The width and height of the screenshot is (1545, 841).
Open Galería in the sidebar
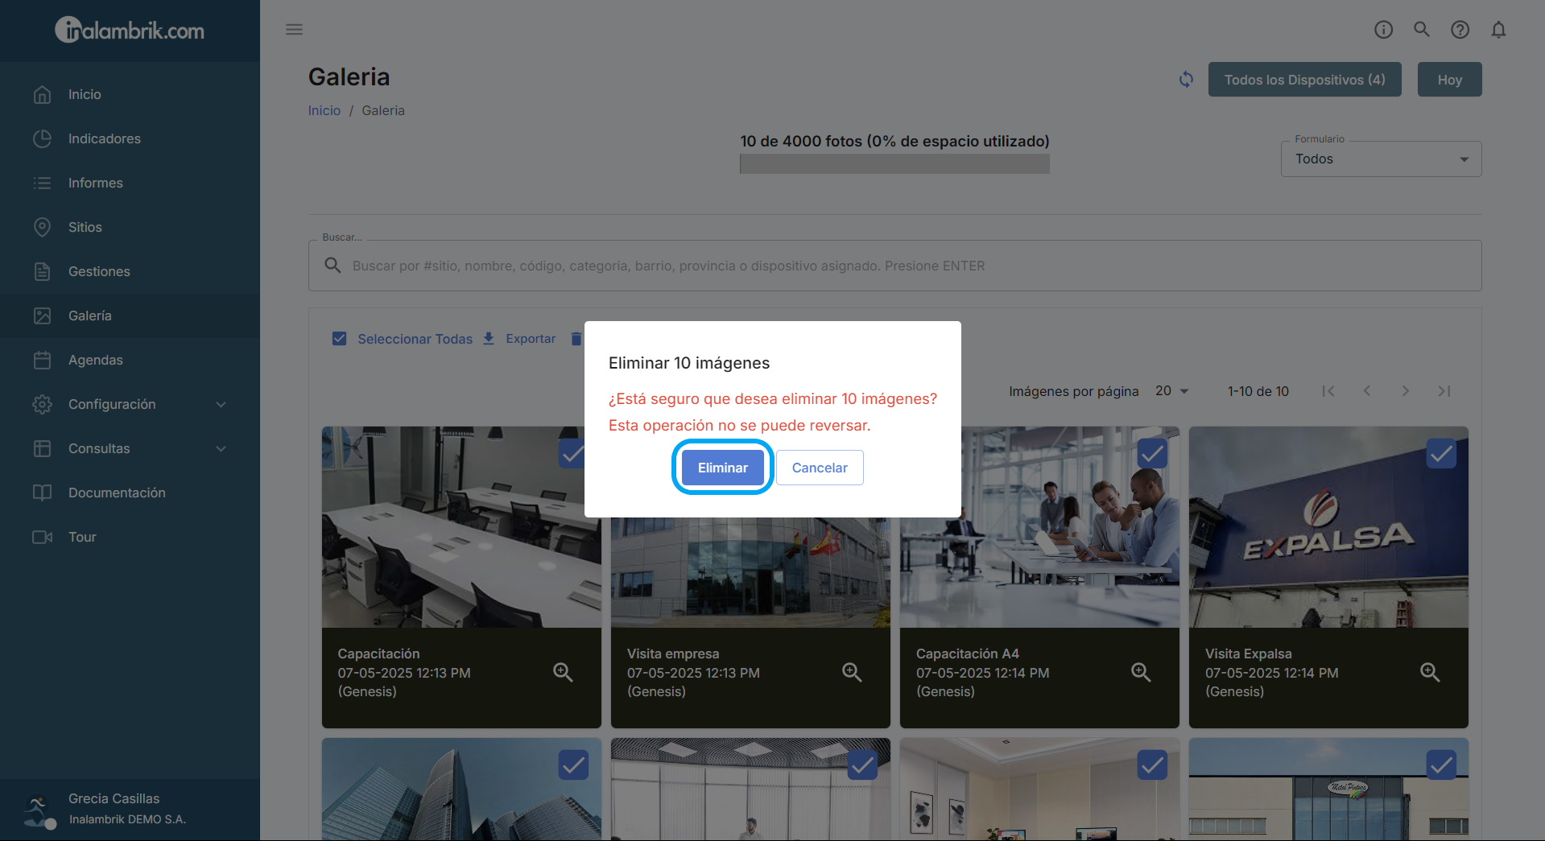130,315
